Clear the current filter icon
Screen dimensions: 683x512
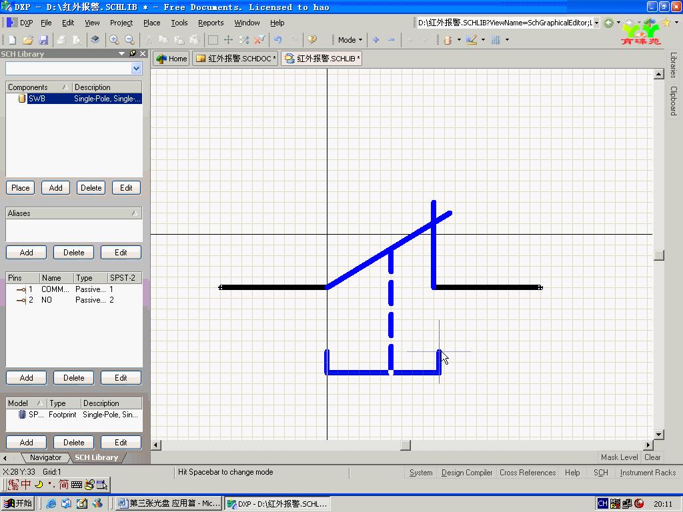tap(259, 40)
